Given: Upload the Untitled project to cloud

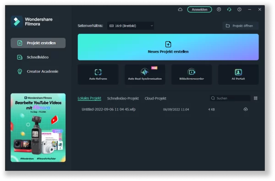Looking at the screenshot, I should point(246,109).
